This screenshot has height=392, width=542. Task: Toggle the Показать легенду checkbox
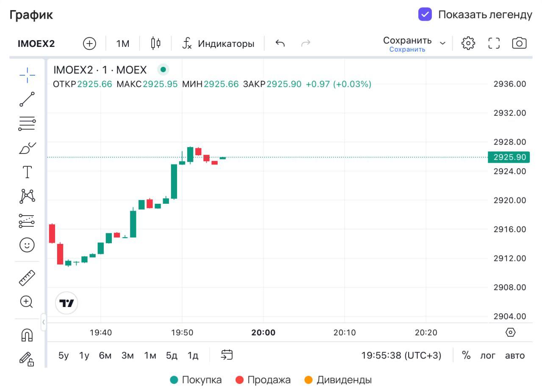click(x=425, y=14)
